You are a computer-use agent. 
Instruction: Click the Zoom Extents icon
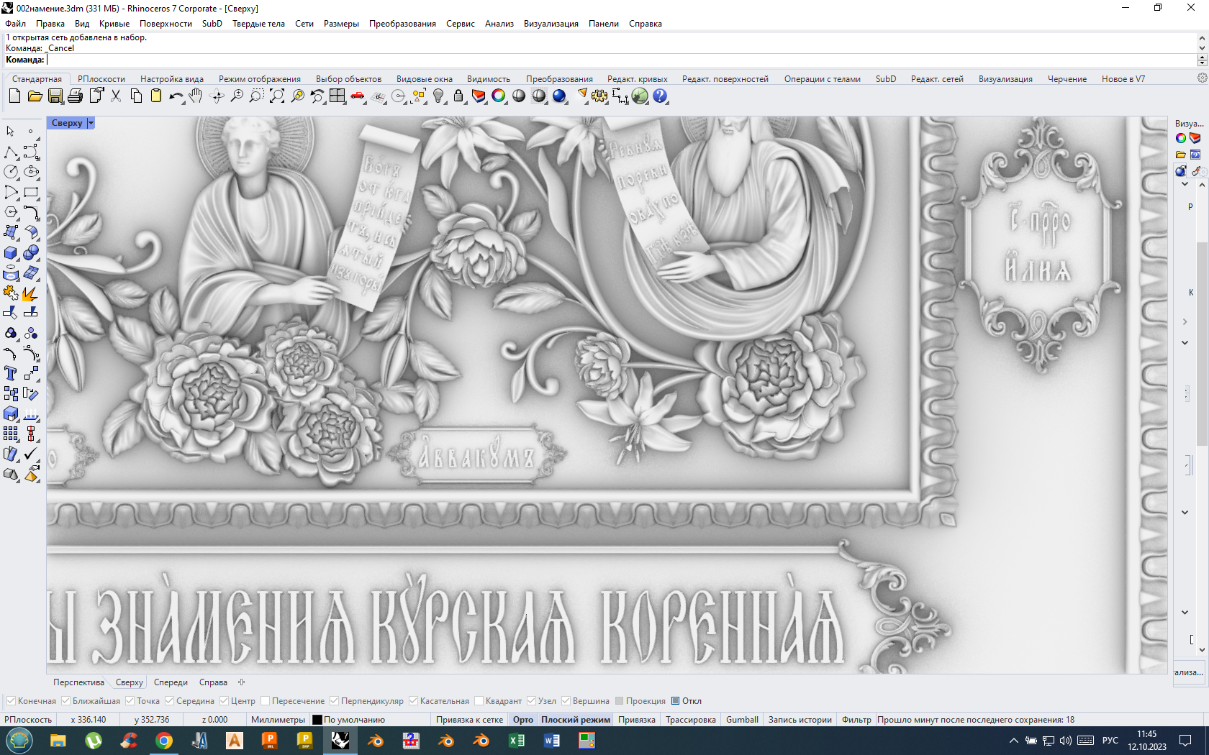point(277,96)
